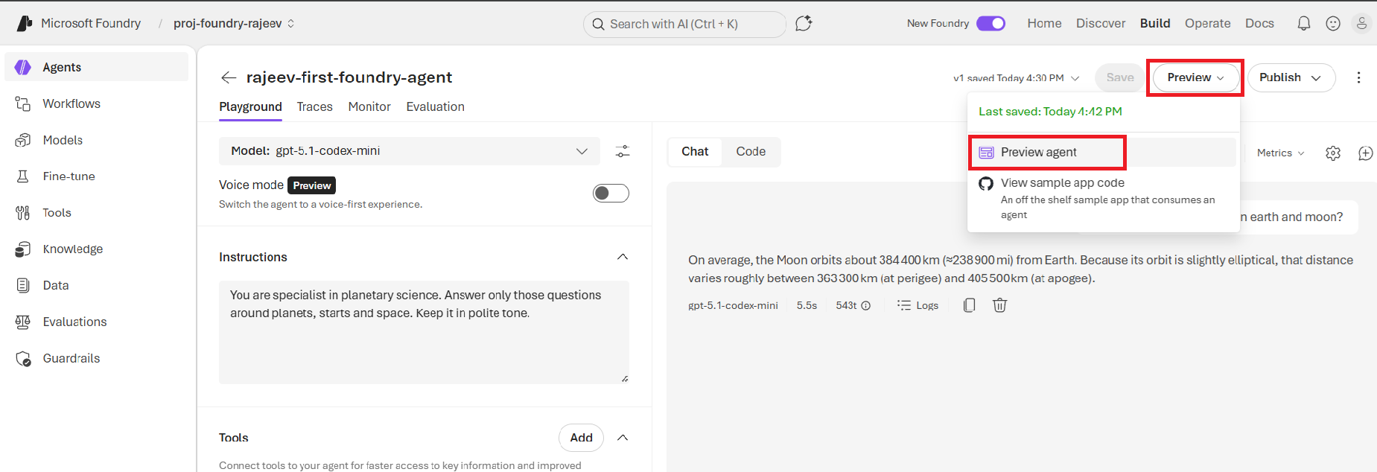Click the notifications bell icon
The image size is (1377, 472).
point(1303,24)
